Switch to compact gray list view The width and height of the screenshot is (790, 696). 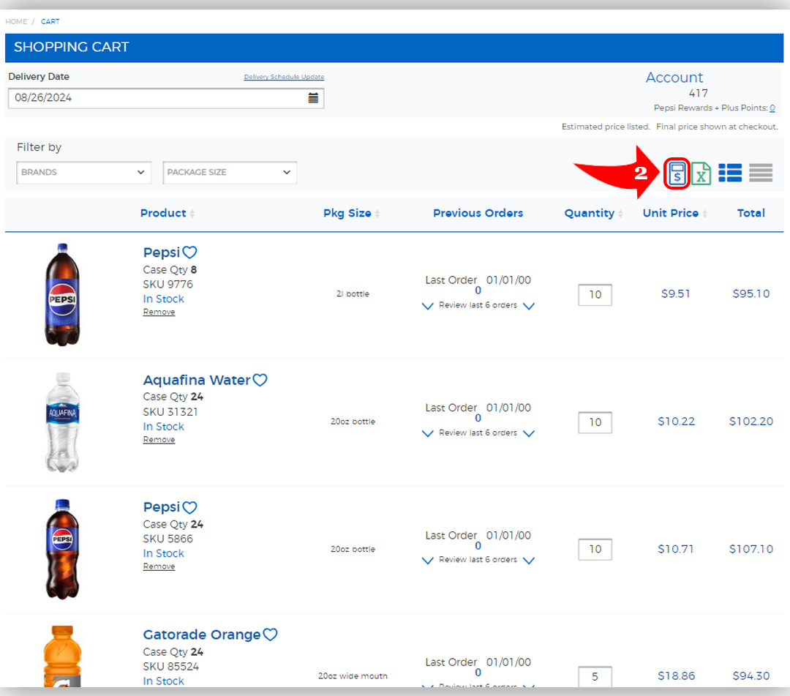(x=761, y=173)
